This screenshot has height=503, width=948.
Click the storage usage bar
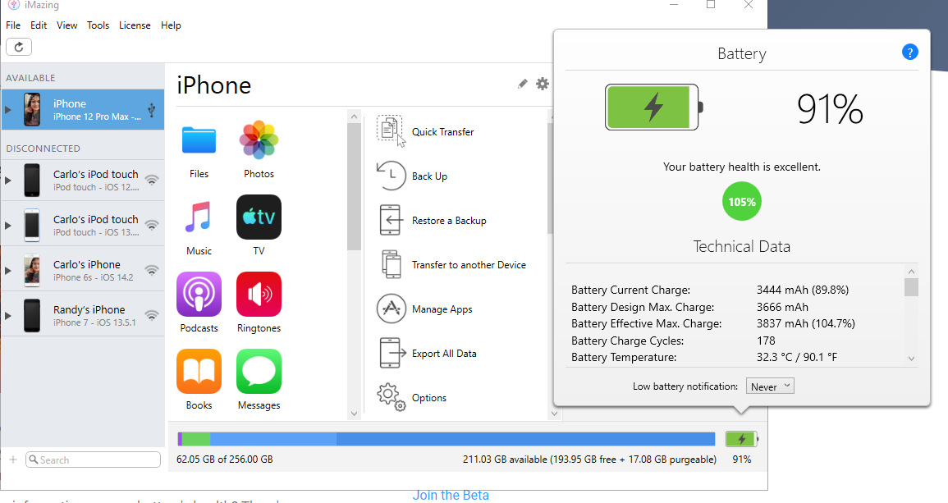(x=447, y=439)
